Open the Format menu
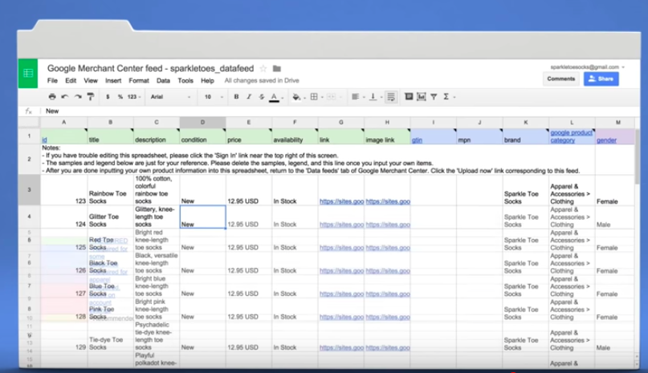This screenshot has width=648, height=373. [139, 80]
